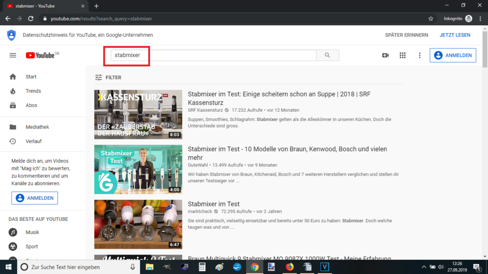Click the Sport category icon
This screenshot has height=274, width=488.
point(13,247)
